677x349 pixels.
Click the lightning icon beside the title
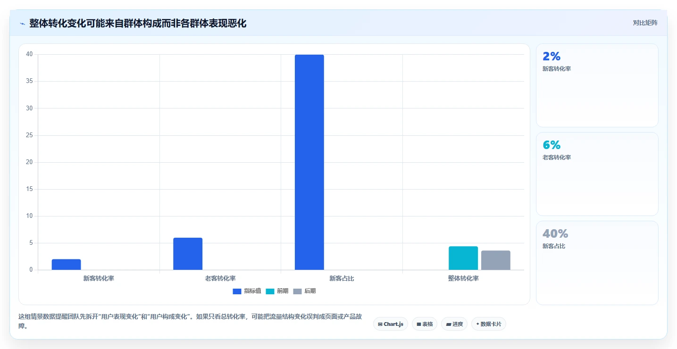click(22, 24)
